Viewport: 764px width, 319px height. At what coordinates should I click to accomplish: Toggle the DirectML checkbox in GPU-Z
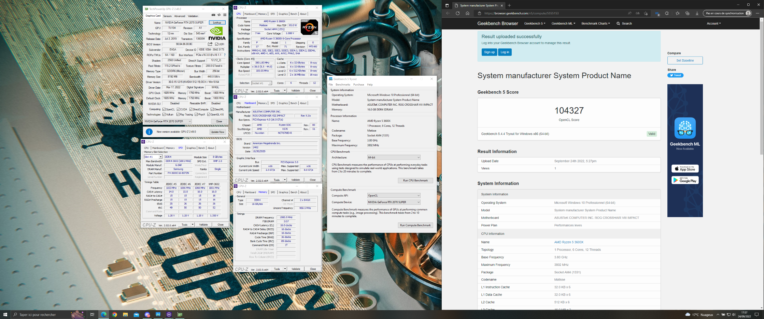click(x=212, y=109)
